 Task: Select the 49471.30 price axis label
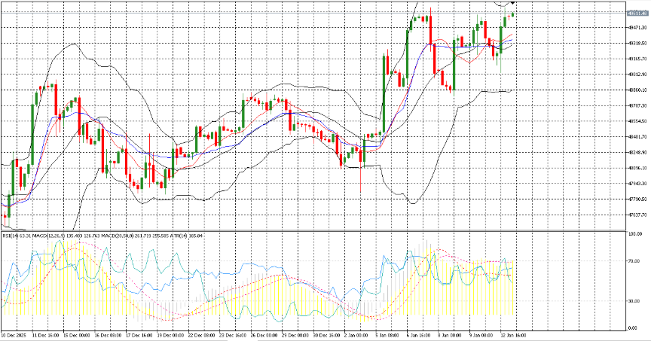tap(637, 27)
